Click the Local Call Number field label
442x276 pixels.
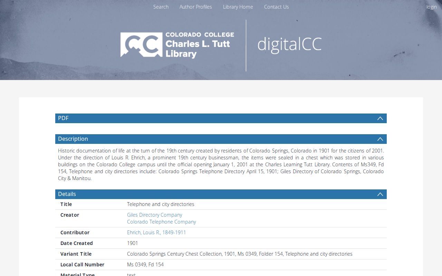82,265
